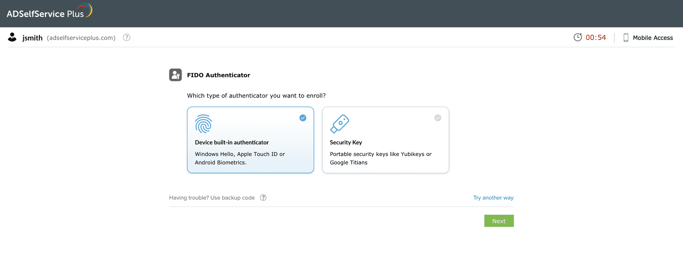Click 'Which type of authenticator' question text
This screenshot has height=258, width=683.
coord(256,96)
